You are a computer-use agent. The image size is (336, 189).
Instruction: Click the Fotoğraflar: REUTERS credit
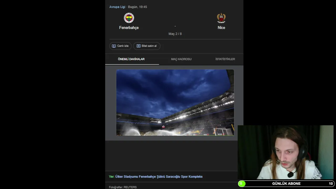pos(123,187)
